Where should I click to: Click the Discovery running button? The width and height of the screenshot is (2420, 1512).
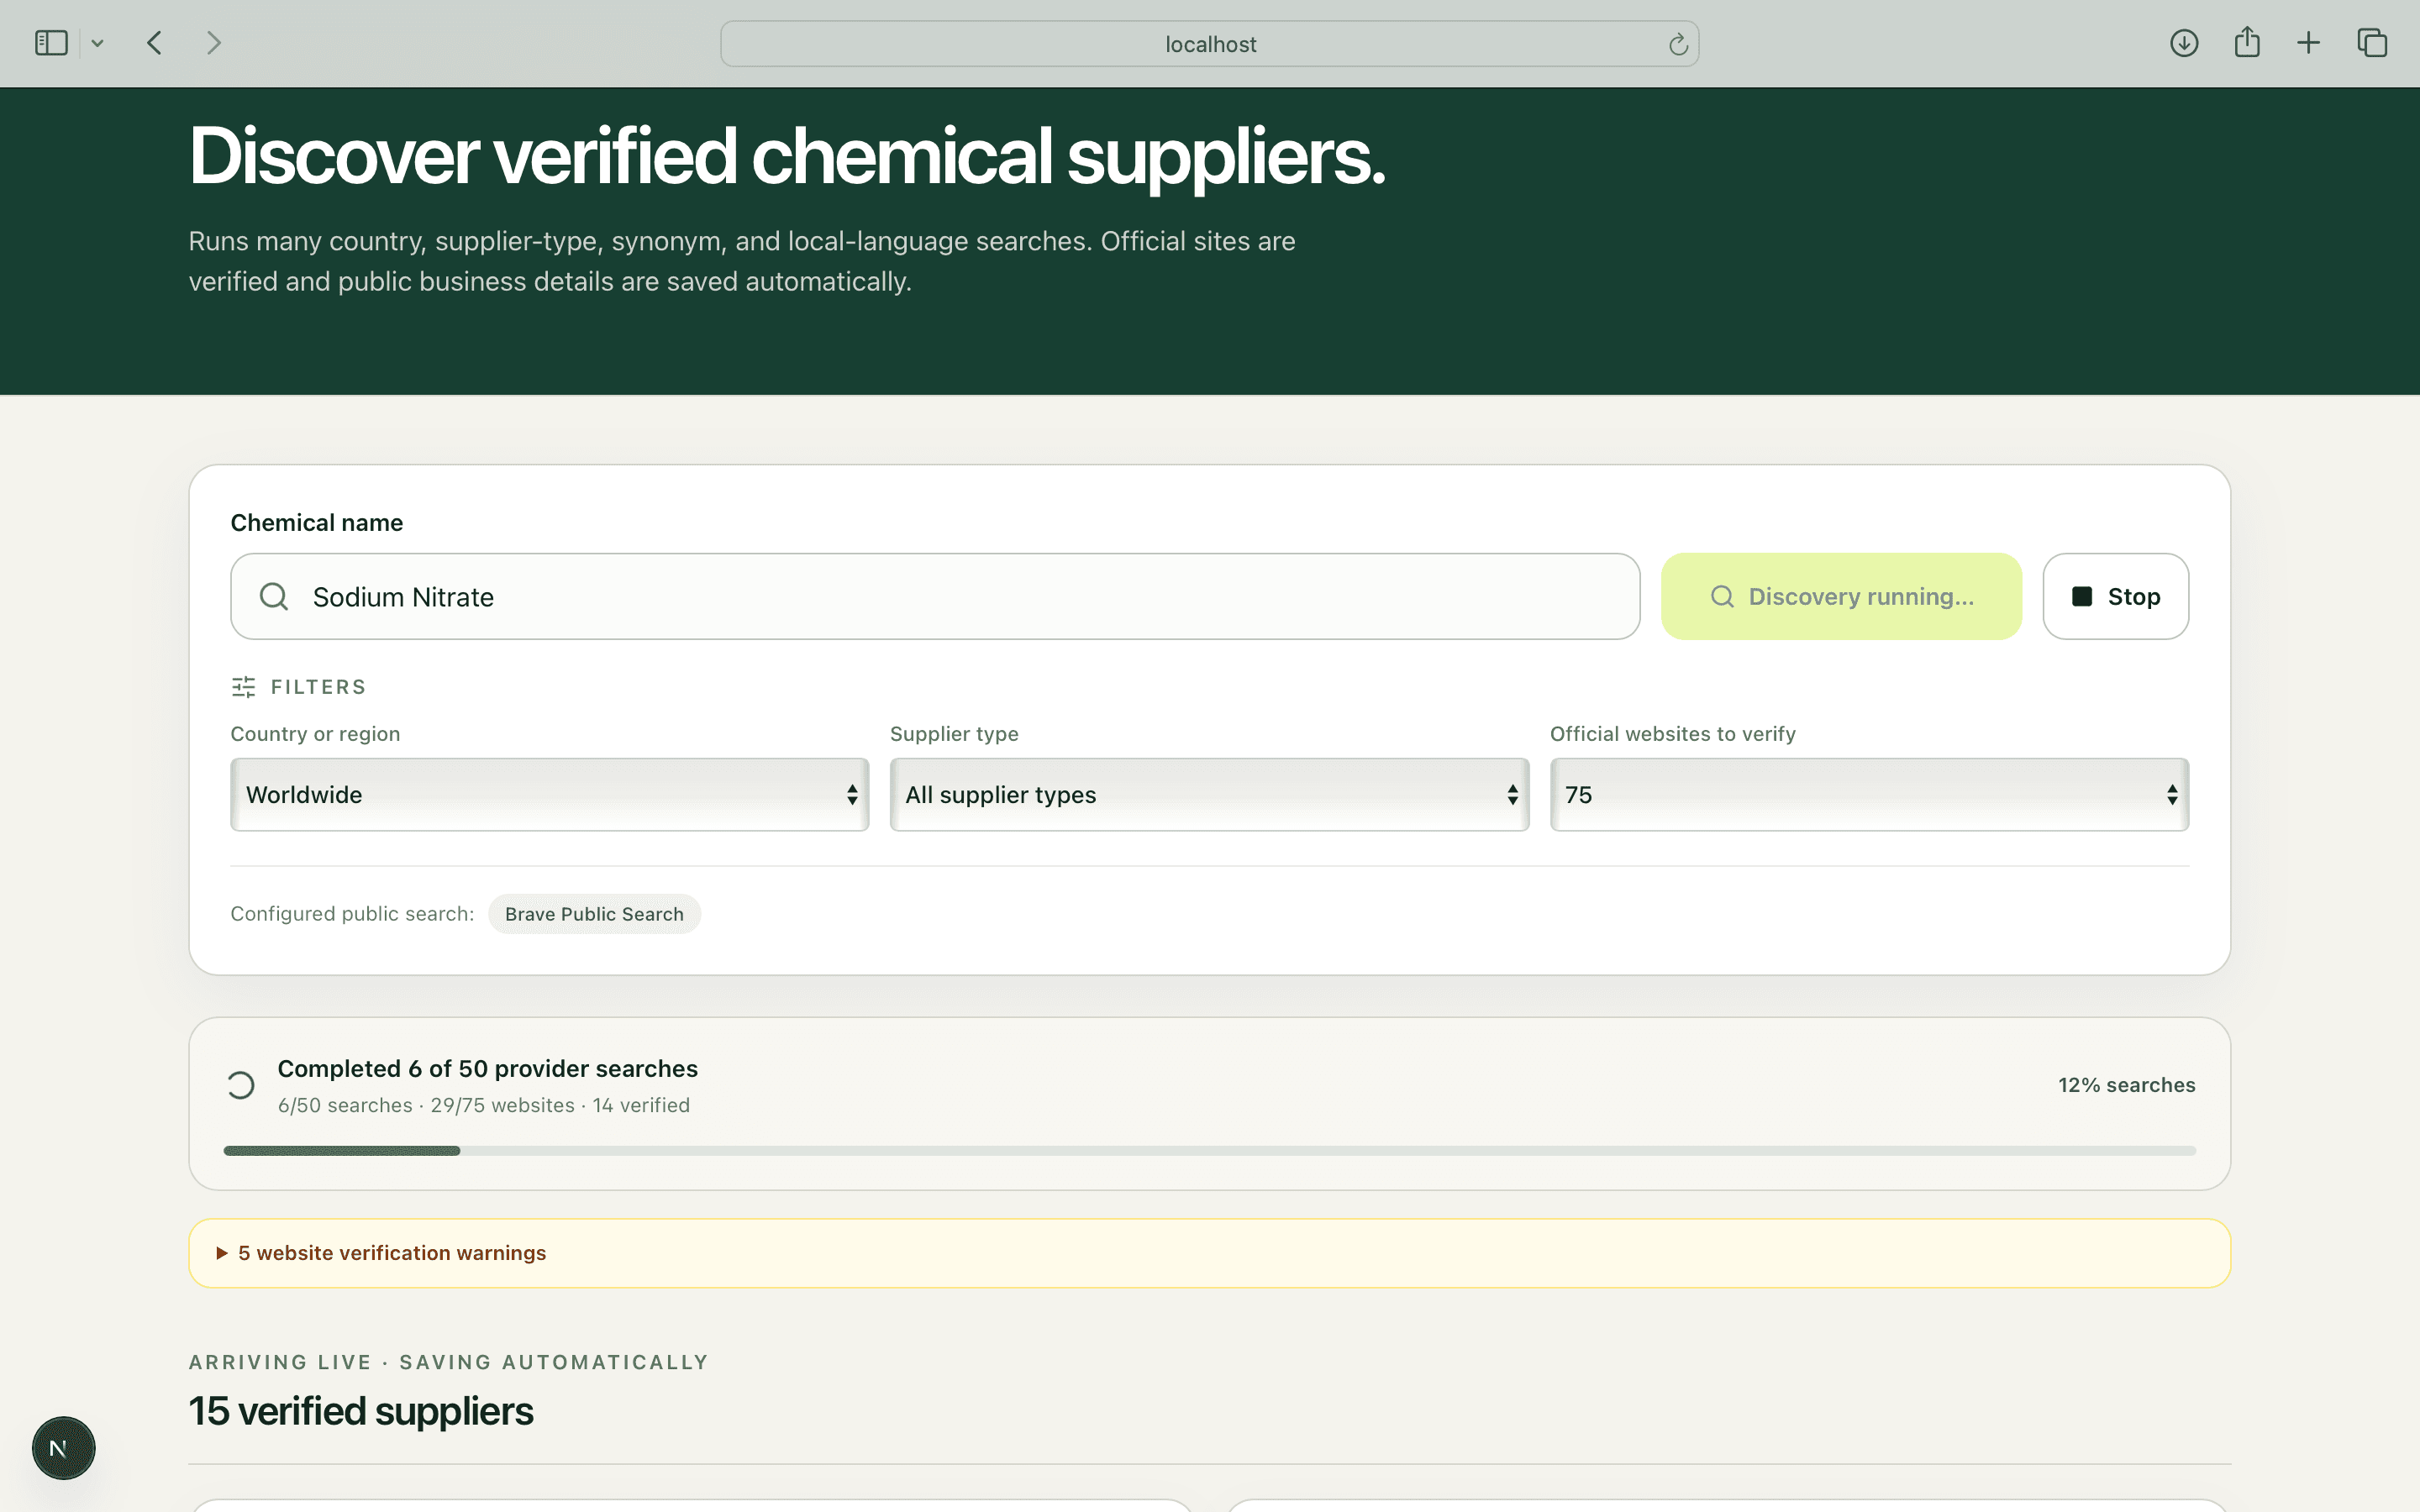(1841, 596)
